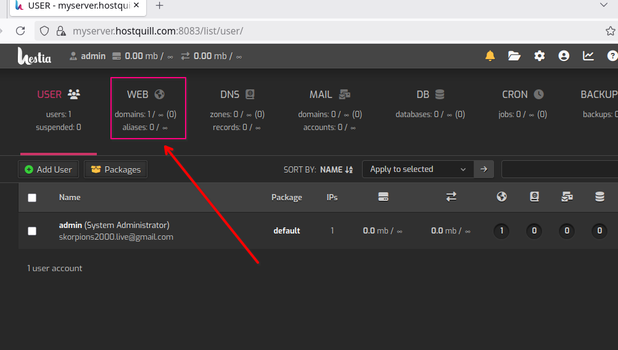Open the statistics chart icon
Screen dimensions: 618x350
(x=588, y=56)
